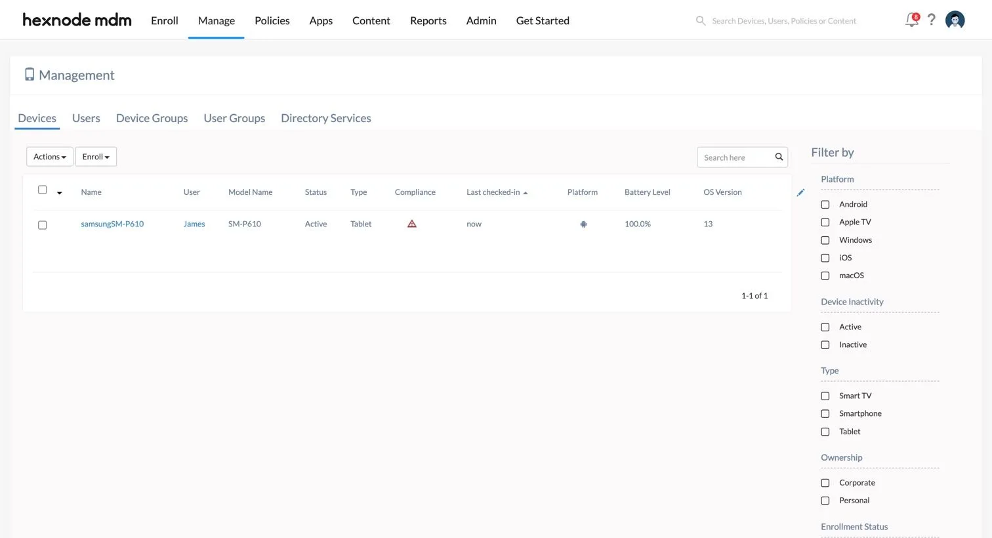Open the user James link

point(194,224)
